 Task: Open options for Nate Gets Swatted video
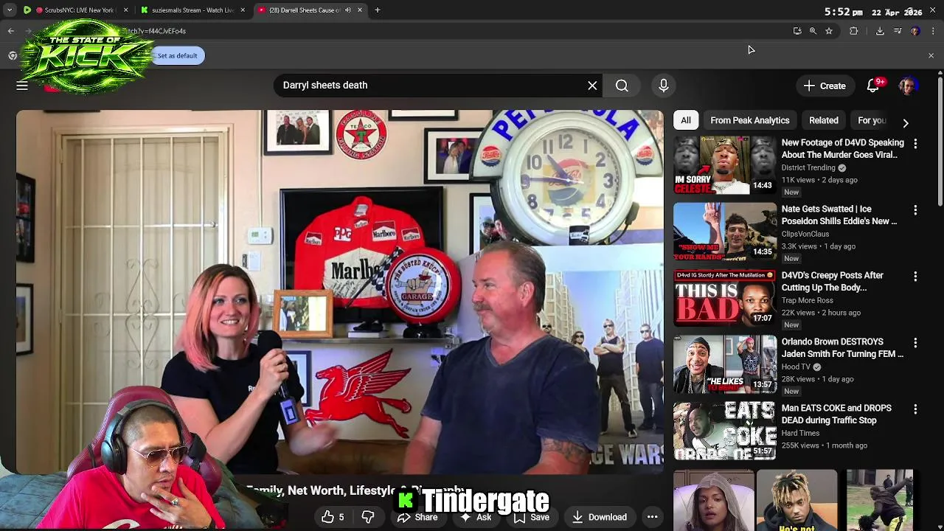pos(915,209)
